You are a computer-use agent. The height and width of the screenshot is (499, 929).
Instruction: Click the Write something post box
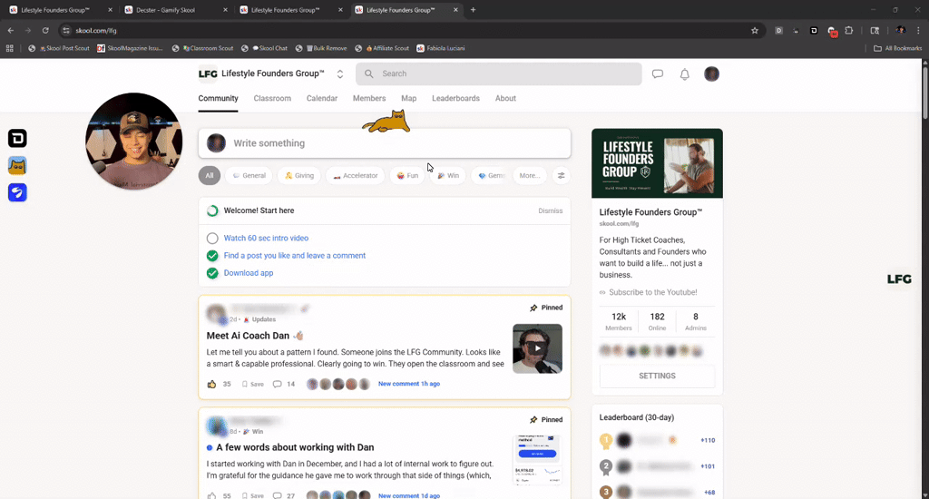385,143
